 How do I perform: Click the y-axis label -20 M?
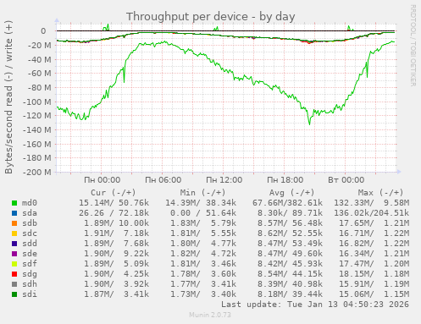[x=39, y=45]
